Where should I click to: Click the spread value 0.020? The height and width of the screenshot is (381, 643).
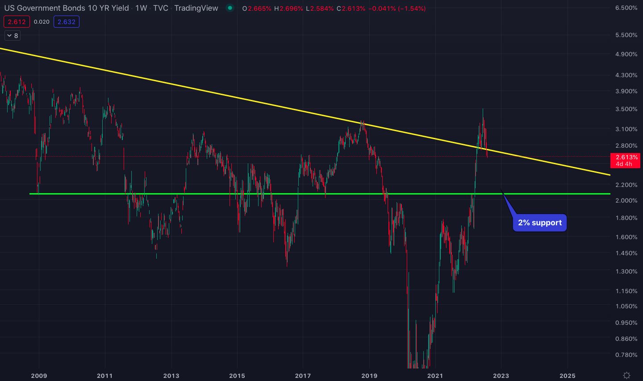point(42,22)
